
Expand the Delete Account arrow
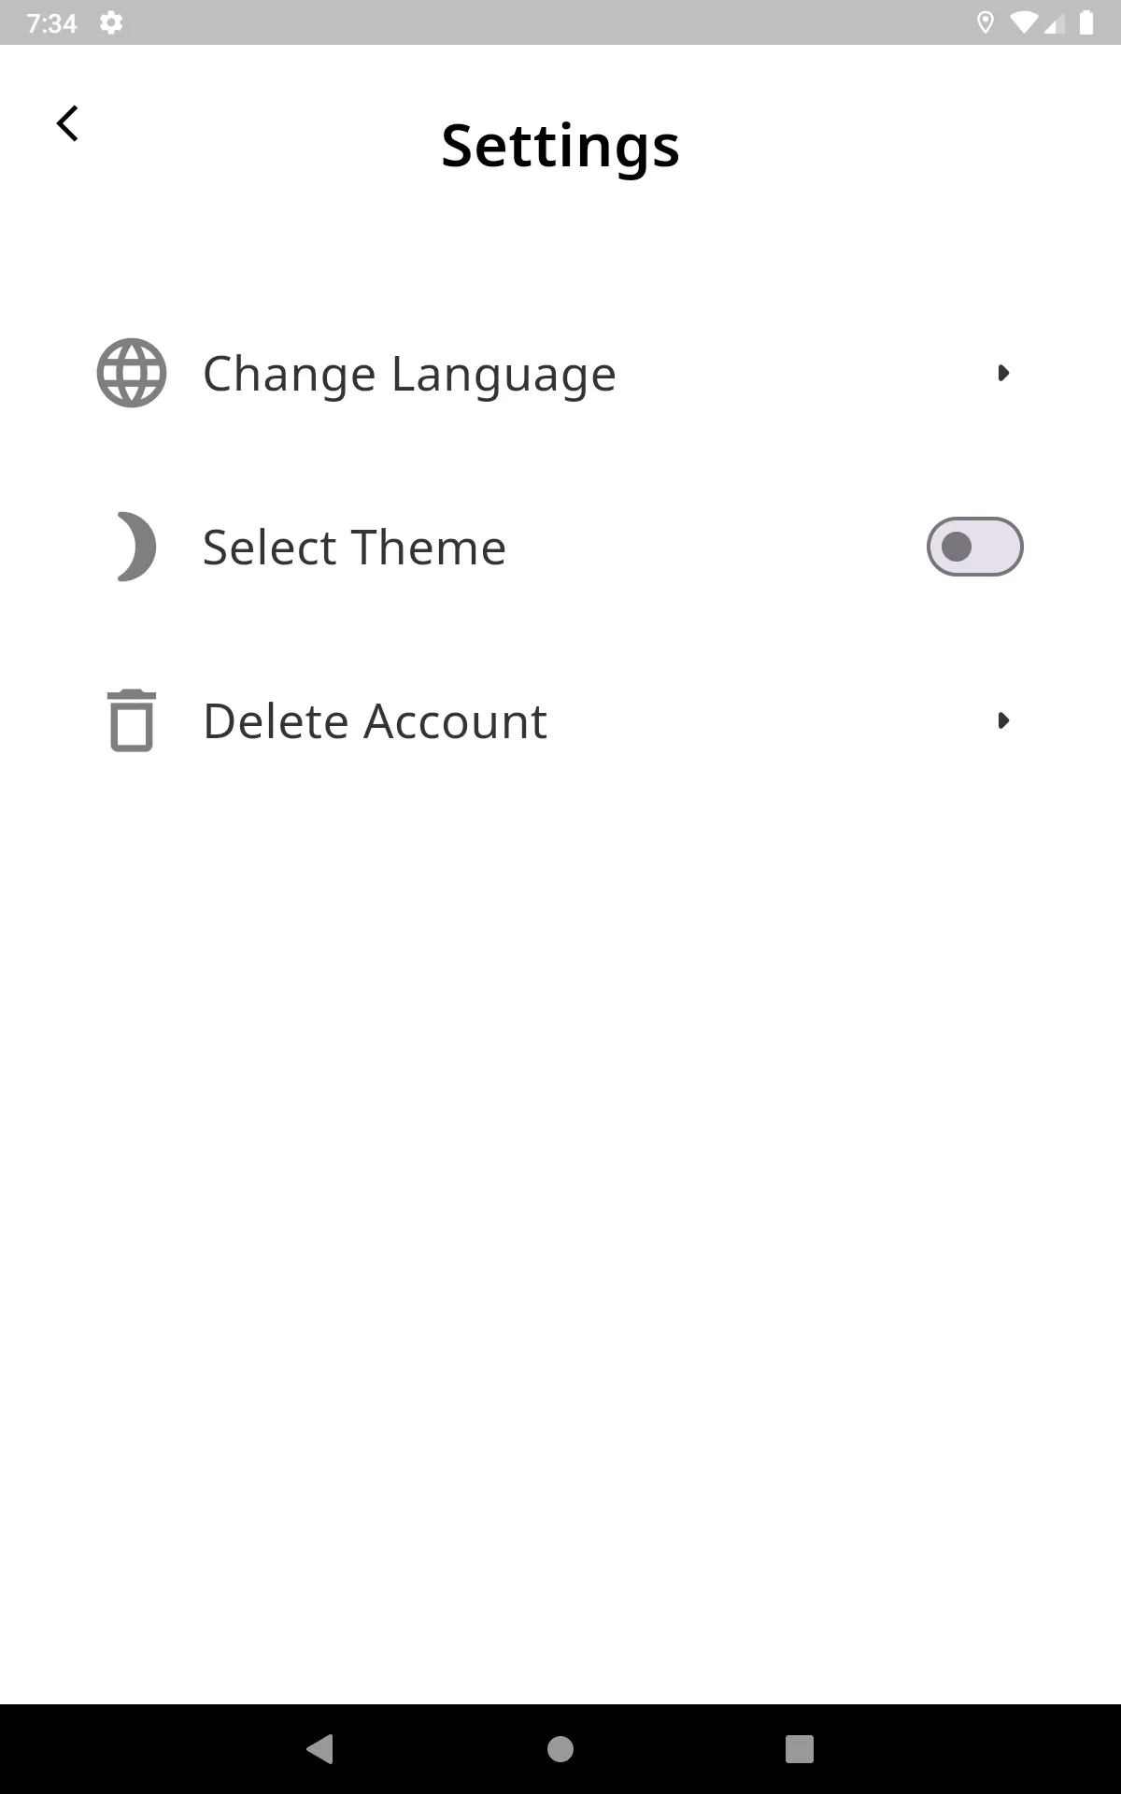click(x=1003, y=720)
